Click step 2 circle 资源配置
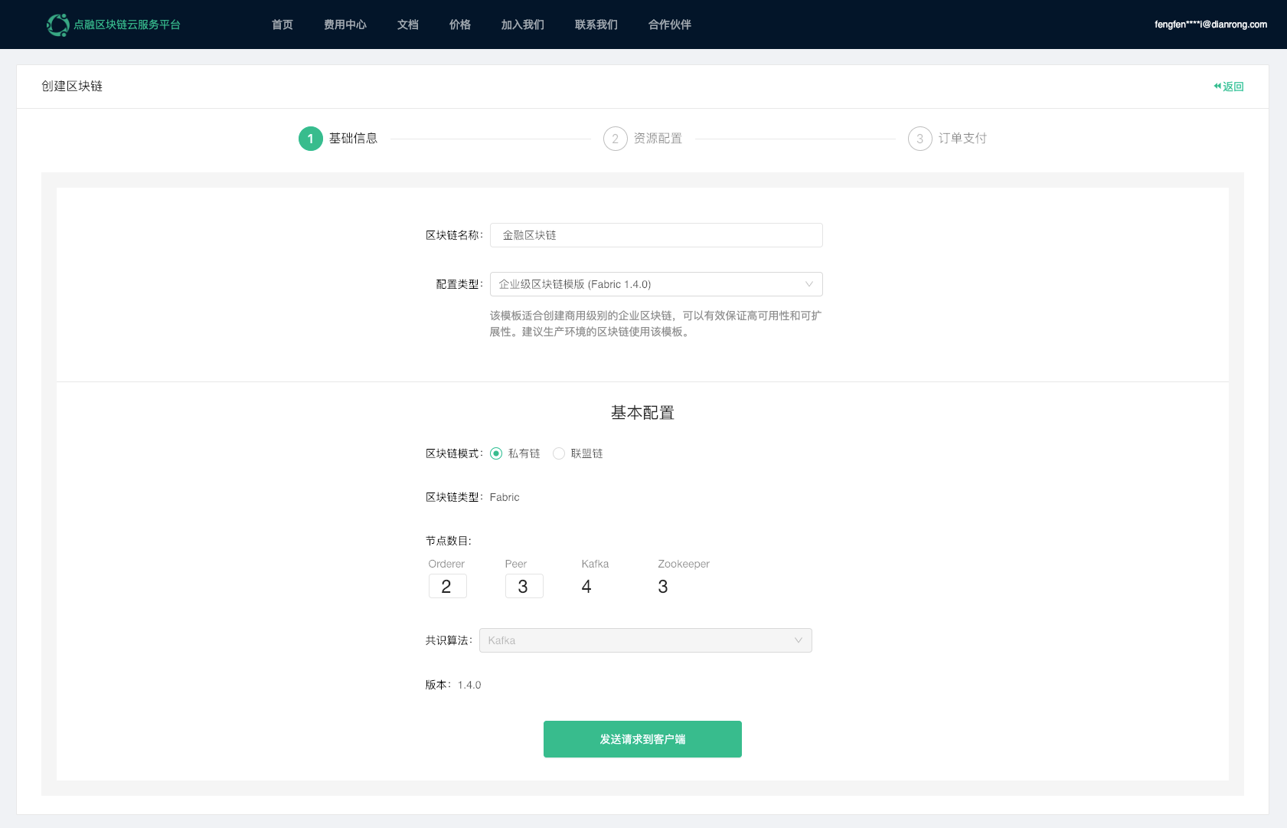Viewport: 1287px width, 828px height. coord(615,139)
